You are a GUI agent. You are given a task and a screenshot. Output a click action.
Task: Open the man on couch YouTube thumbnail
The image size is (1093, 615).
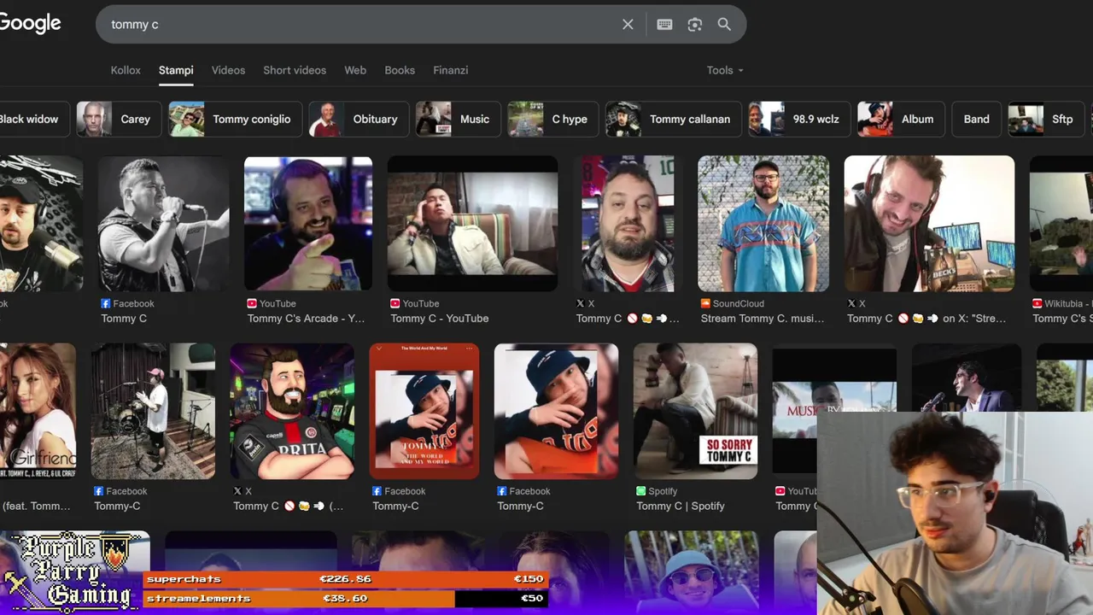[x=472, y=224]
